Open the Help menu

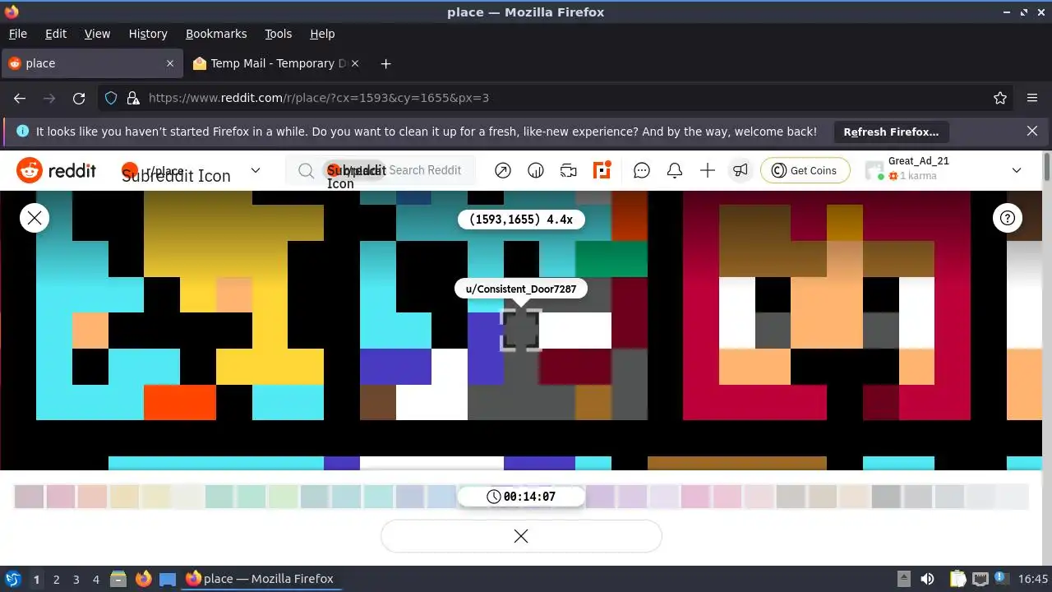pyautogui.click(x=322, y=34)
